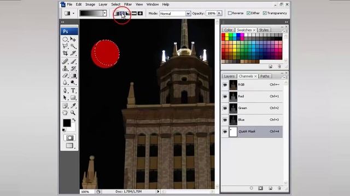Select the Crop tool
Image resolution: width=350 pixels, height=196 pixels.
[65, 53]
